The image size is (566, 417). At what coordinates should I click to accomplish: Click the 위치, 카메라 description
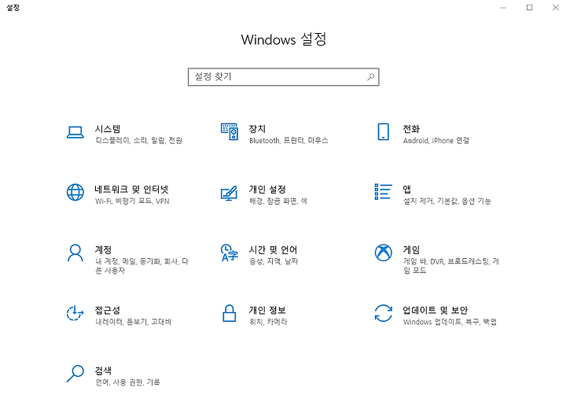tap(268, 322)
